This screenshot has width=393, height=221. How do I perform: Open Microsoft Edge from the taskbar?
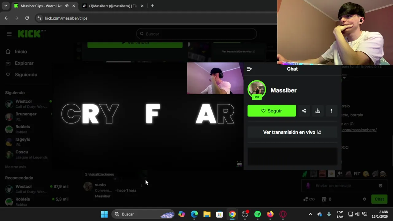coord(194,214)
